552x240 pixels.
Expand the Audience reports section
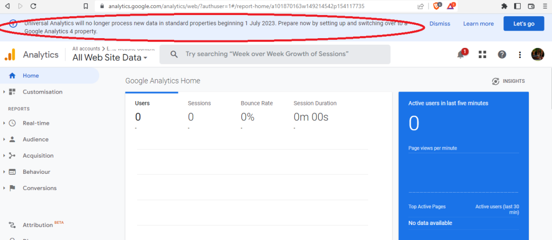(x=35, y=139)
